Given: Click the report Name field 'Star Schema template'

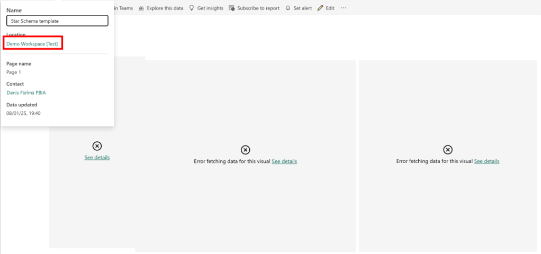Looking at the screenshot, I should tap(57, 21).
